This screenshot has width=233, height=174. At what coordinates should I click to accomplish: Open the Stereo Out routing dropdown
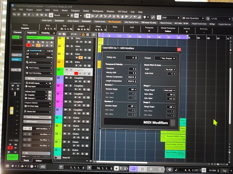click(x=37, y=112)
